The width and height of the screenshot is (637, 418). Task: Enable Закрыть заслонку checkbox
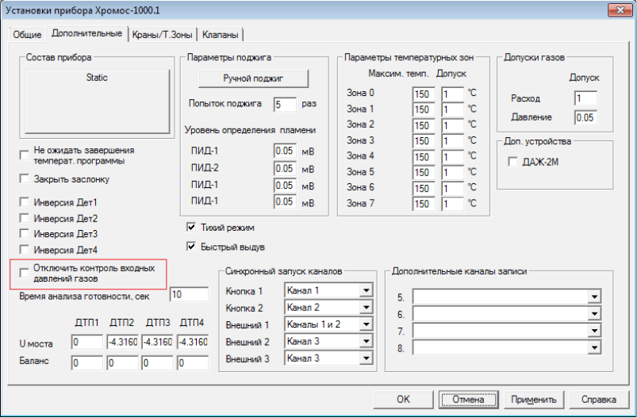24,178
